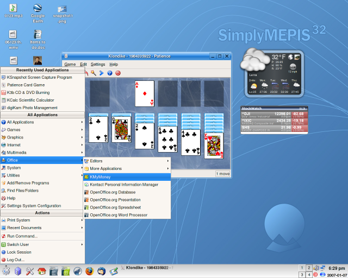Viewport: 348px width, 278px height.
Task: Expand the All Applications submenu
Action: point(42,122)
